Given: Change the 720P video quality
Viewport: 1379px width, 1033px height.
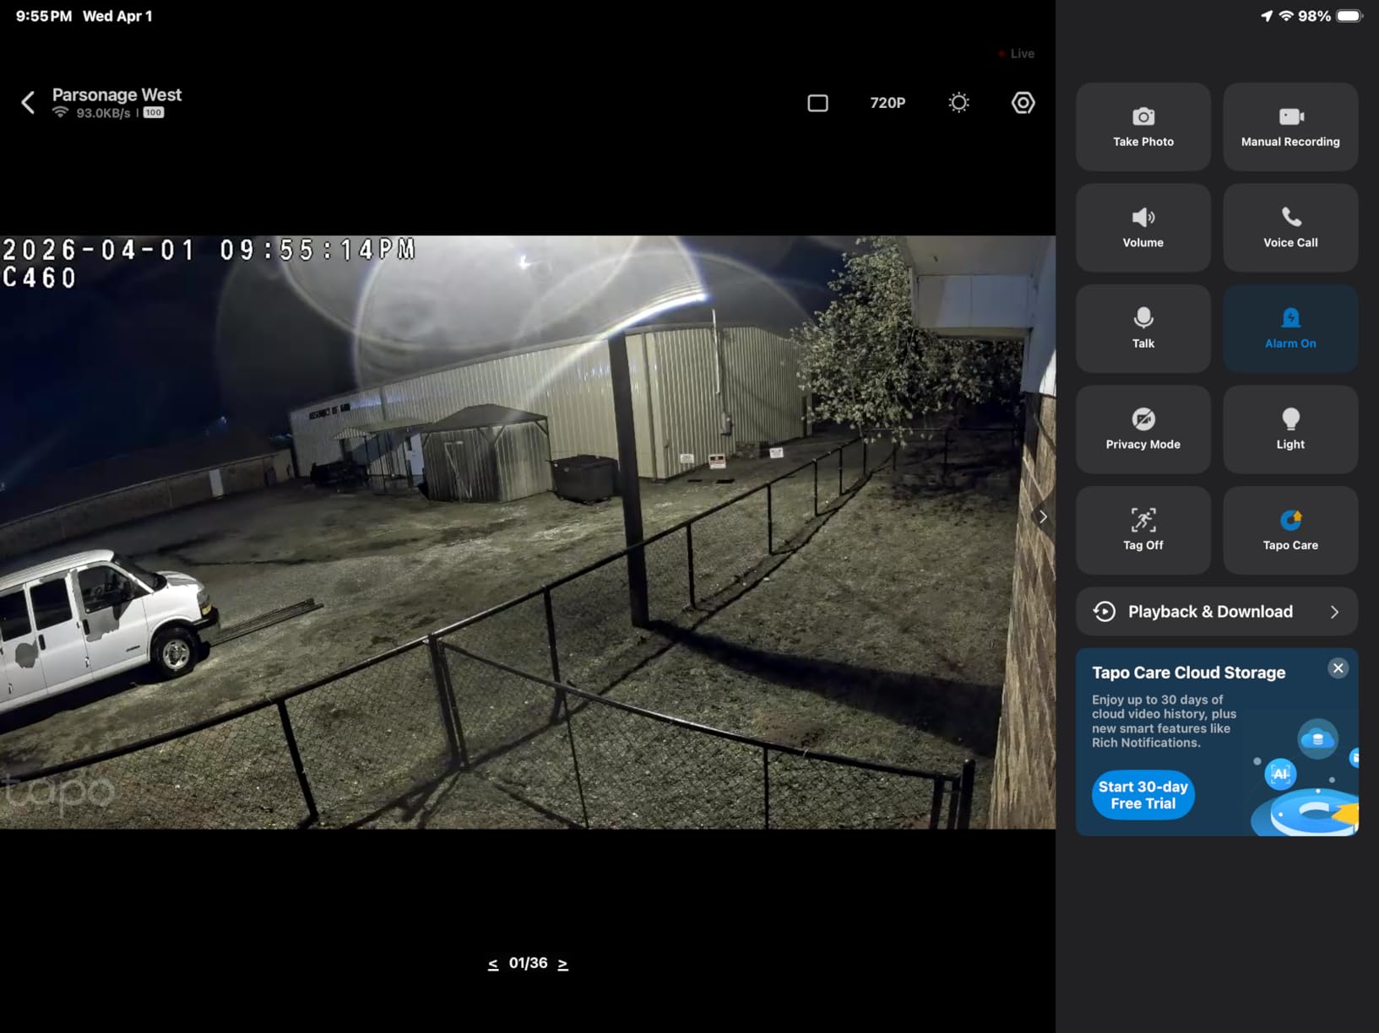Looking at the screenshot, I should (888, 103).
